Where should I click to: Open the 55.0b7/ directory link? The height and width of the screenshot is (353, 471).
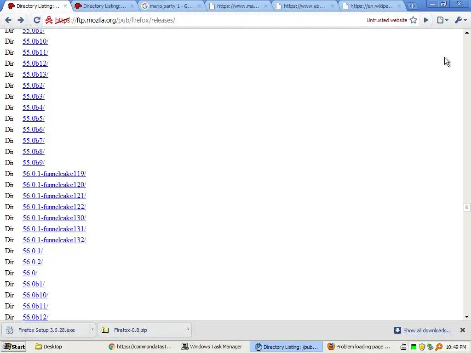(33, 141)
